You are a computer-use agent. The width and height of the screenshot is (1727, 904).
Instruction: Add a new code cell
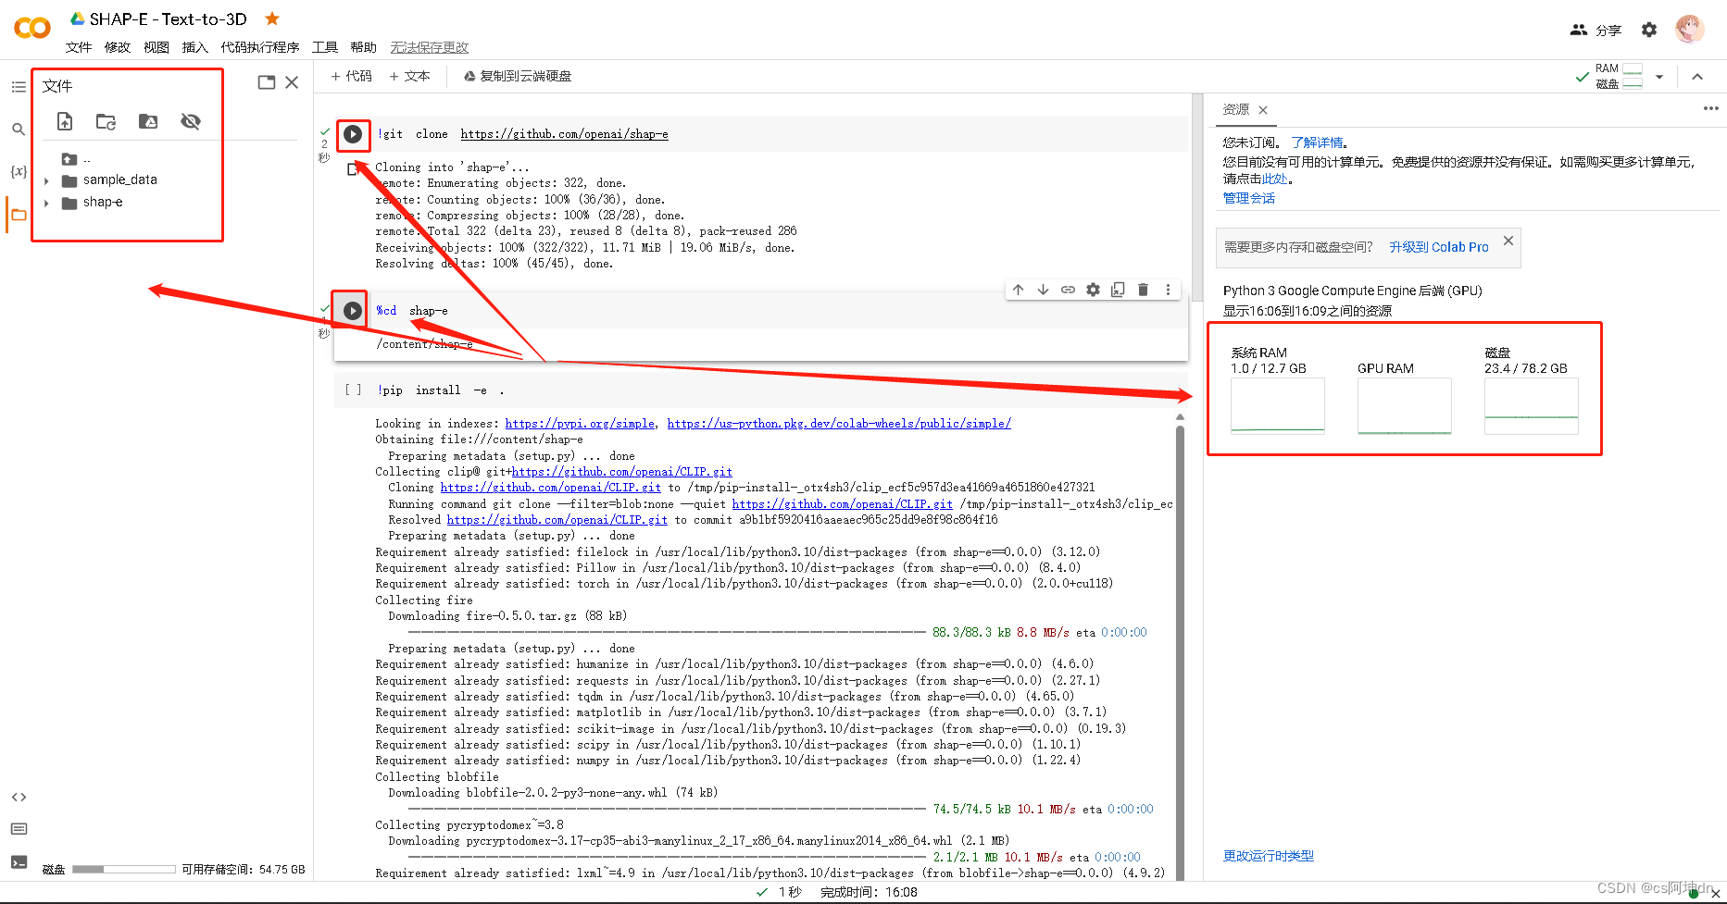[x=351, y=76]
